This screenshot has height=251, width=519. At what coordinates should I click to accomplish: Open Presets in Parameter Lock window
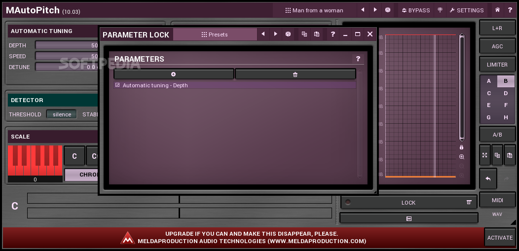pyautogui.click(x=215, y=35)
